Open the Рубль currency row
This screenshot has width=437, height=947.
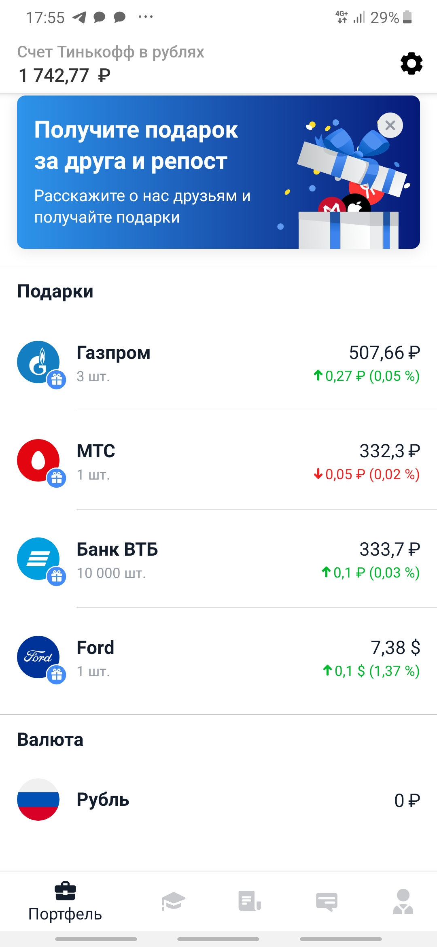(218, 800)
